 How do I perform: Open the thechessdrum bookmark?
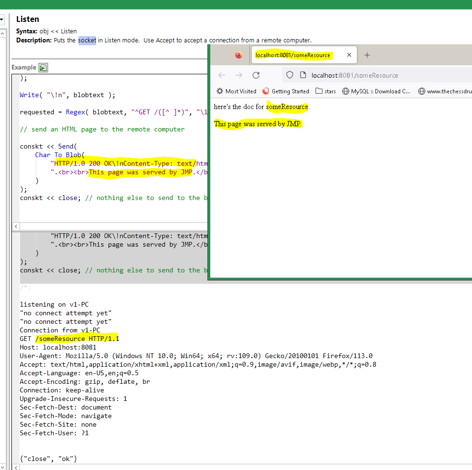point(445,91)
